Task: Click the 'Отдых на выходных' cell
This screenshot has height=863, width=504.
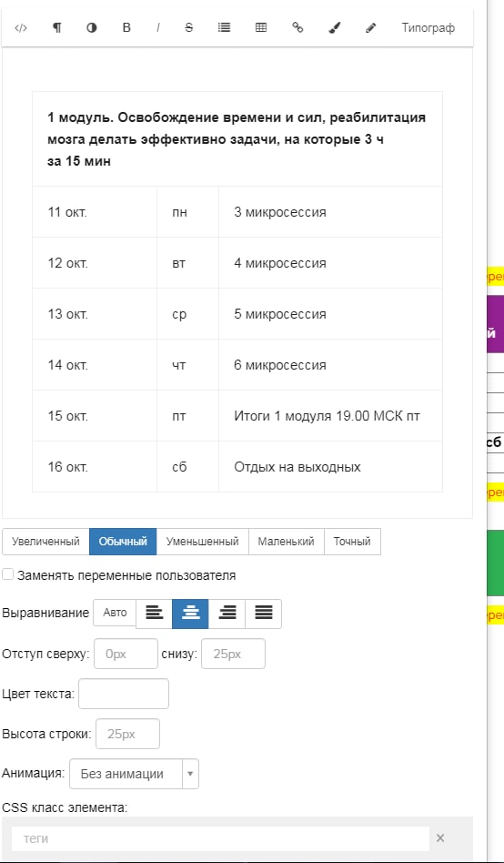Action: [330, 467]
